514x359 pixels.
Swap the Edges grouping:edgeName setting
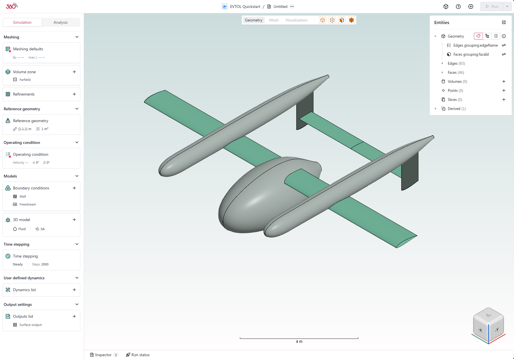[504, 45]
